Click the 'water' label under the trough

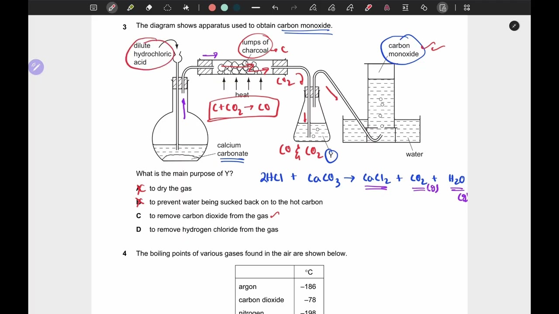[x=414, y=154]
